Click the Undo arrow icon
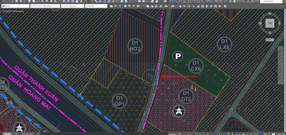Screen dimensions: 286x135 pyautogui.click(x=166, y=6)
